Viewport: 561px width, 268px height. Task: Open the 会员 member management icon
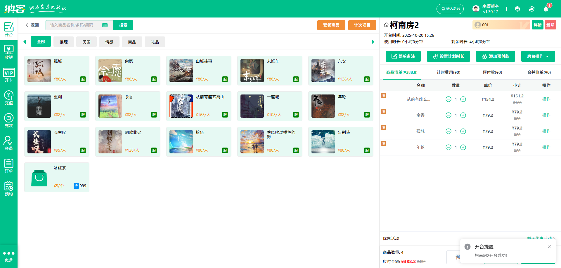coord(9,143)
